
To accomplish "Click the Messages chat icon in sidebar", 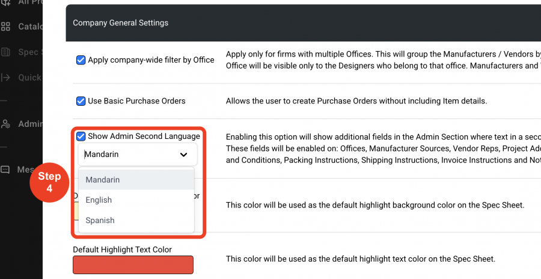I will click(5, 170).
